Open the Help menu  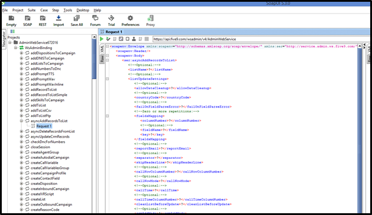(x=97, y=10)
